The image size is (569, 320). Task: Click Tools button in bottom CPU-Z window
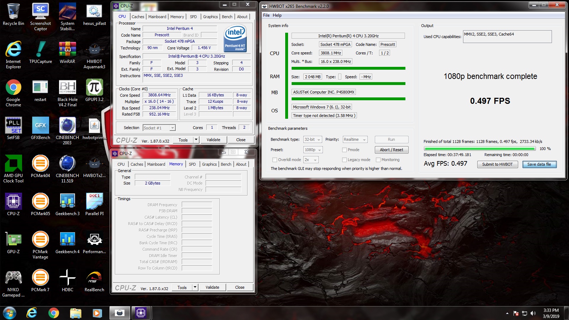click(x=182, y=287)
